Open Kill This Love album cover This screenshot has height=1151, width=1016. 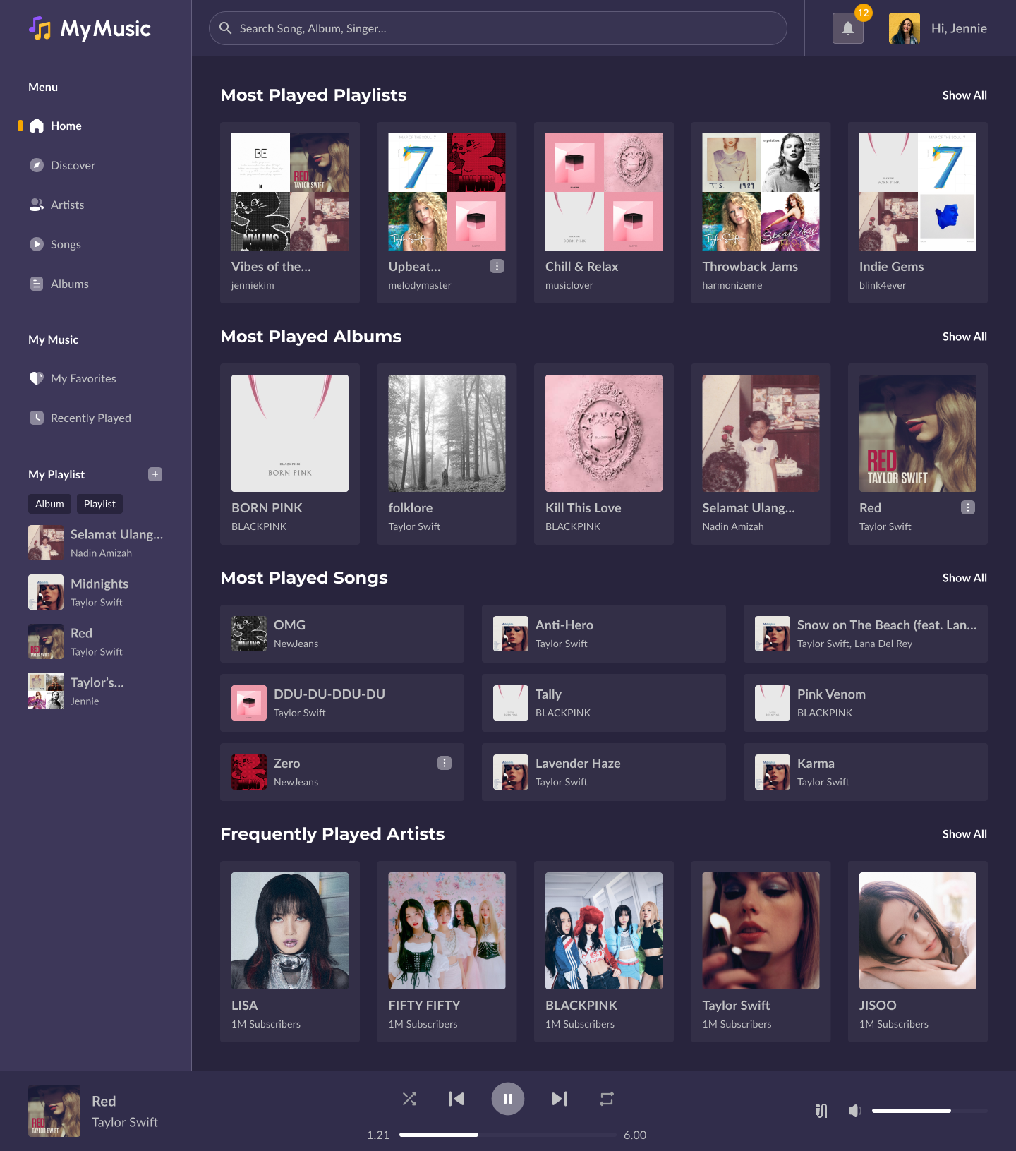tap(604, 433)
